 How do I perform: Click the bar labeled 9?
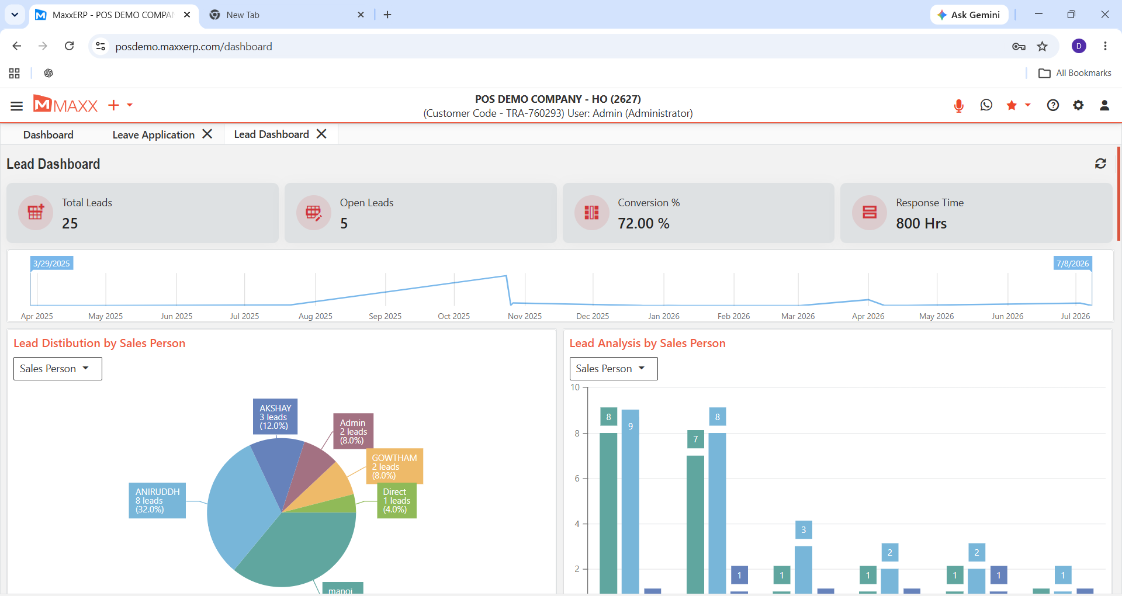631,501
